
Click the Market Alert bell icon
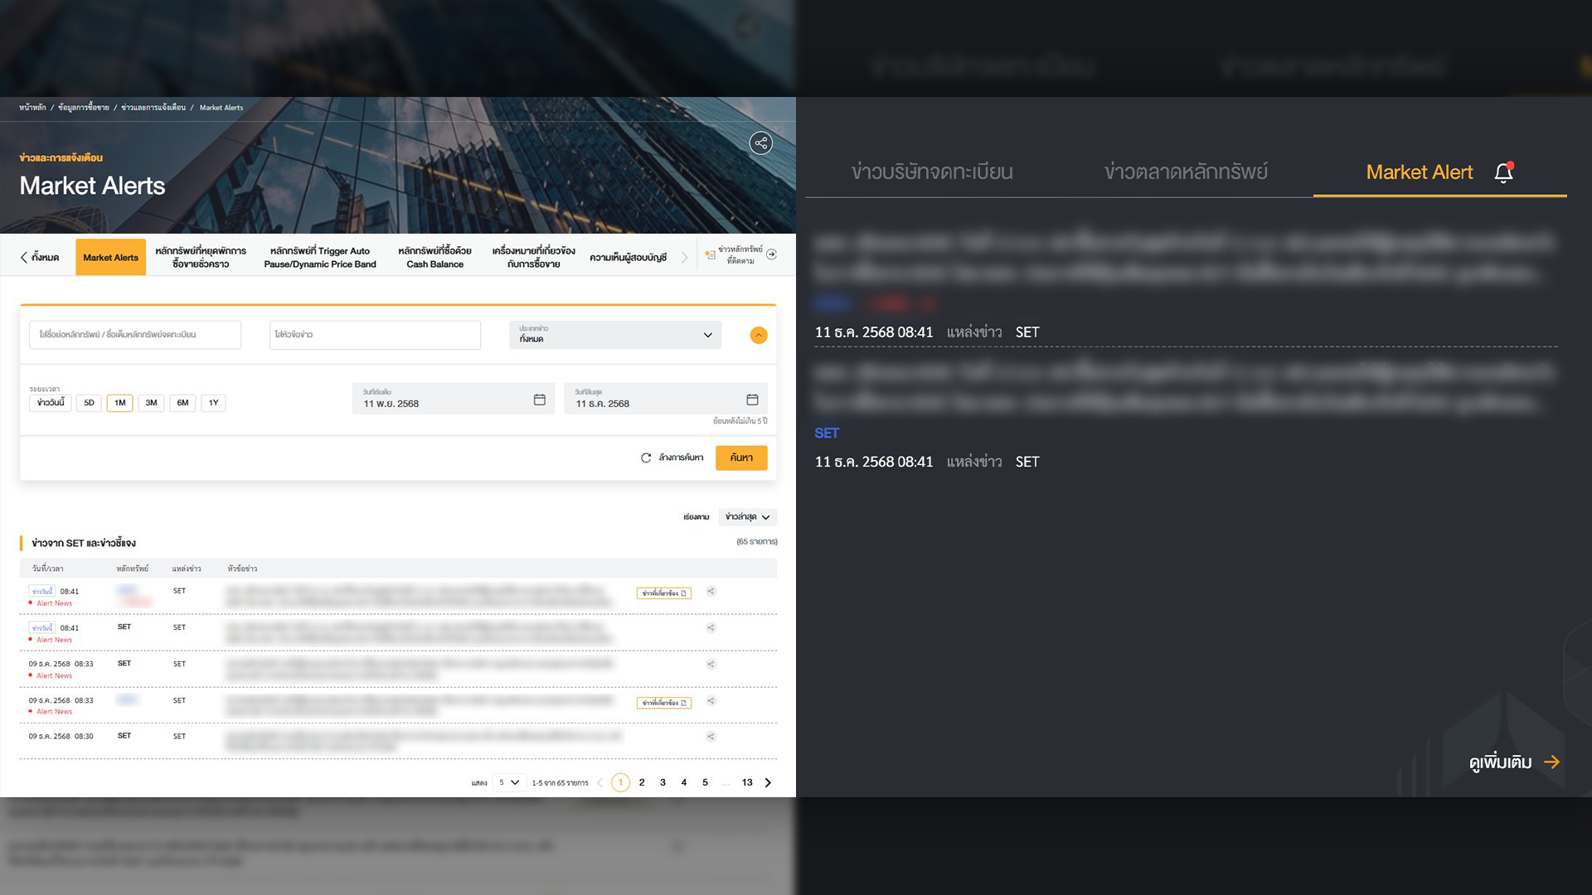pyautogui.click(x=1503, y=172)
